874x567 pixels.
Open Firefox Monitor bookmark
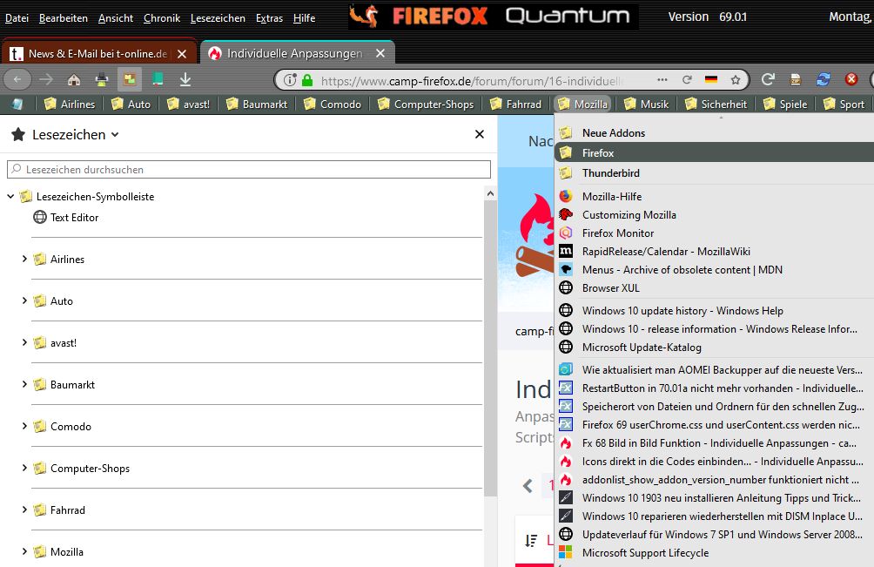[x=715, y=233]
